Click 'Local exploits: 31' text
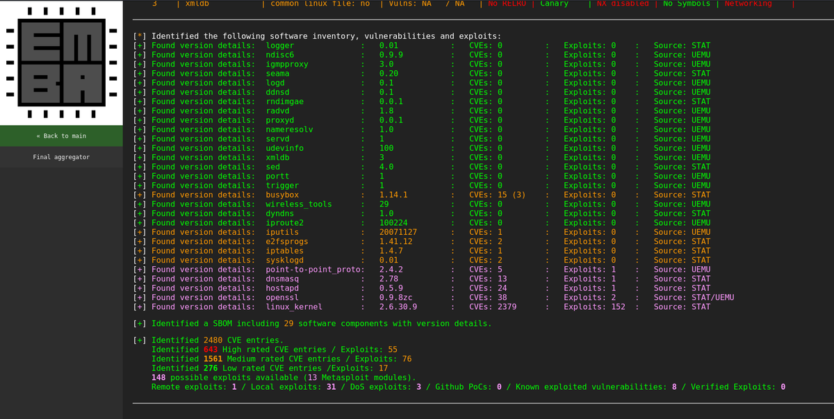 point(289,386)
